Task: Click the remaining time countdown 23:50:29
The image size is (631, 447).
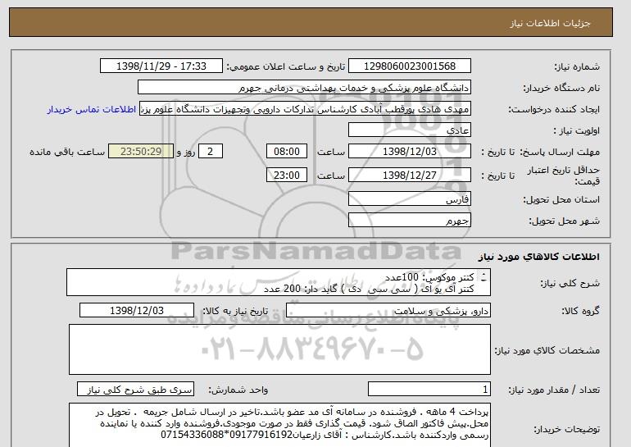Action: [141, 152]
